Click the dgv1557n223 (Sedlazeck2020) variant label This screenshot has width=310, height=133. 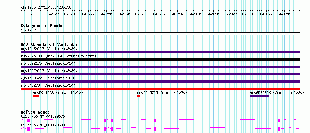tap(49, 71)
